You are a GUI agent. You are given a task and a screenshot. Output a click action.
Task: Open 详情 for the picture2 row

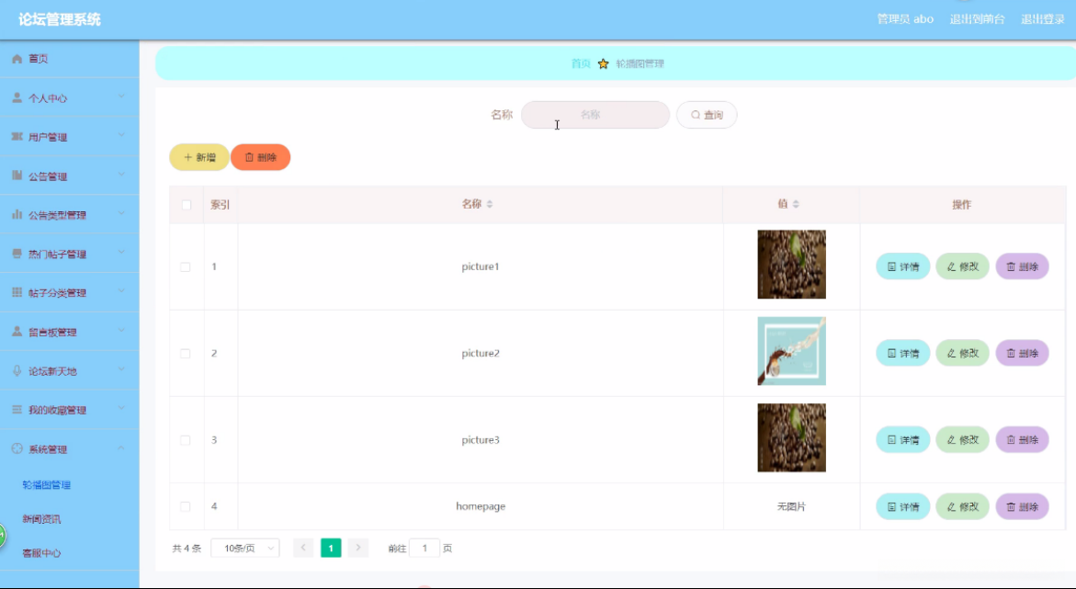click(x=903, y=353)
